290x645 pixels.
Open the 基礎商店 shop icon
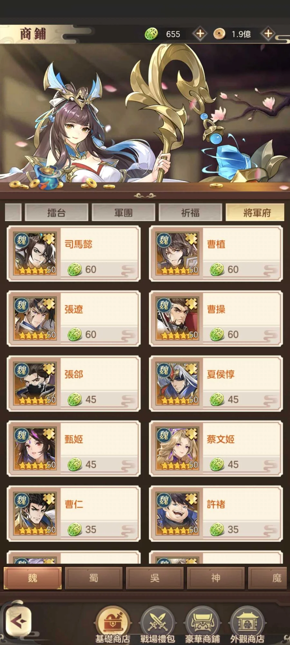pos(113,624)
